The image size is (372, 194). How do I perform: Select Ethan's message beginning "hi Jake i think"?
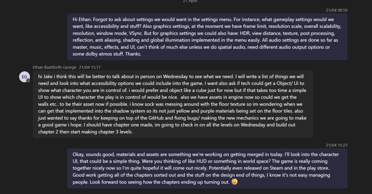coord(173,104)
